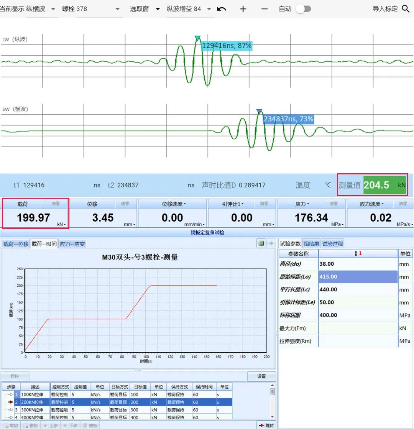The image size is (414, 429).
Task: Click the undo arrow icon in top toolbar
Action: point(222,9)
